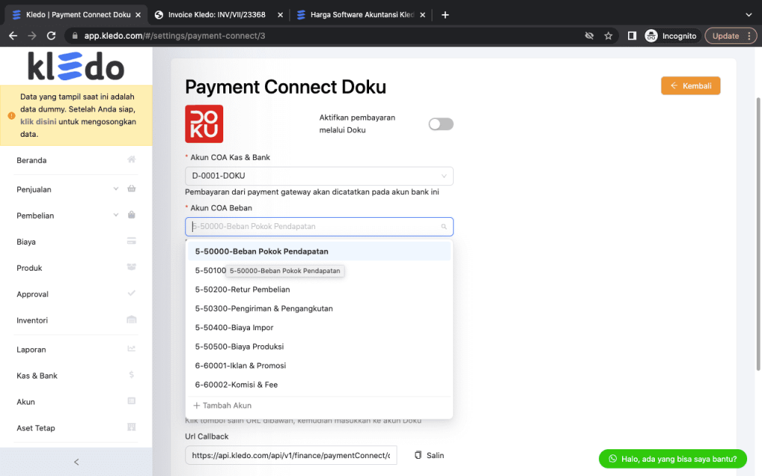The image size is (762, 476).
Task: Select 6-60001-Iklan & Promosi option
Action: tap(319, 365)
